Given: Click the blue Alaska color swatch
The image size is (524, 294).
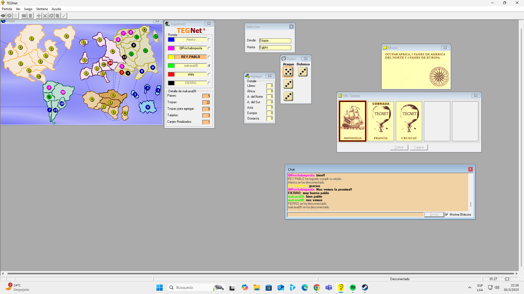Looking at the screenshot, I should (171, 39).
